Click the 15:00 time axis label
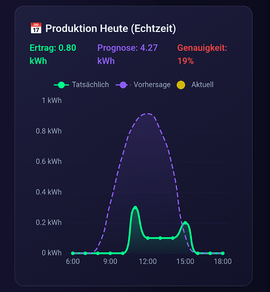 185,262
